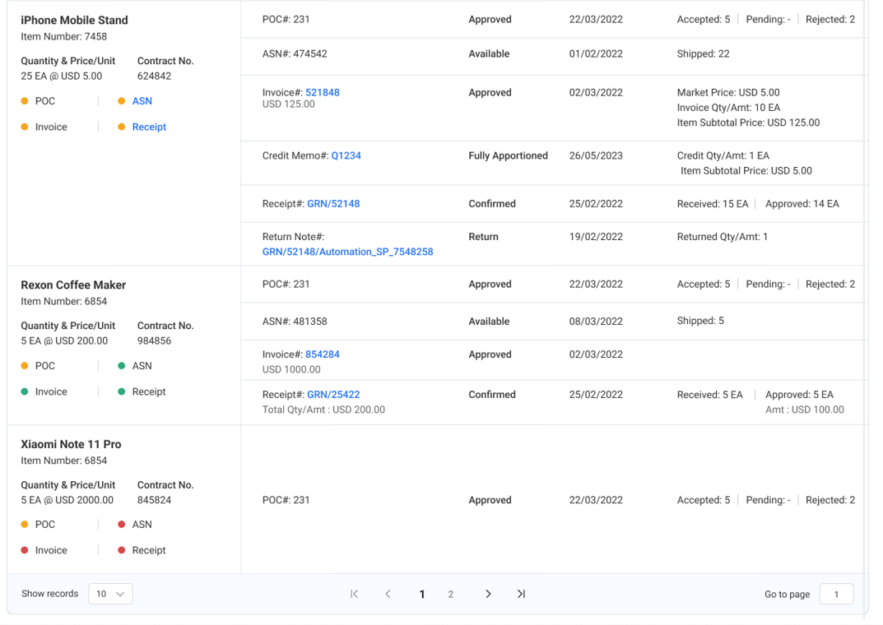This screenshot has height=625, width=883.
Task: Click orange POC status dot for Xiaomi Note 11 Pro
Action: pyautogui.click(x=24, y=525)
